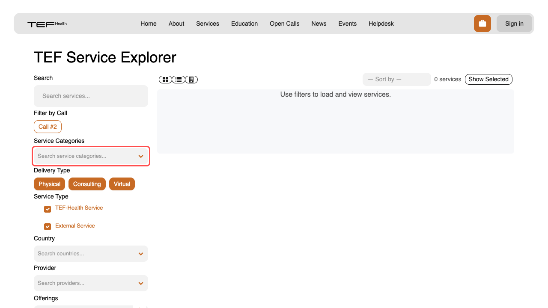Uncheck the TEF-Health Service checkbox
The width and height of the screenshot is (548, 308).
point(48,209)
